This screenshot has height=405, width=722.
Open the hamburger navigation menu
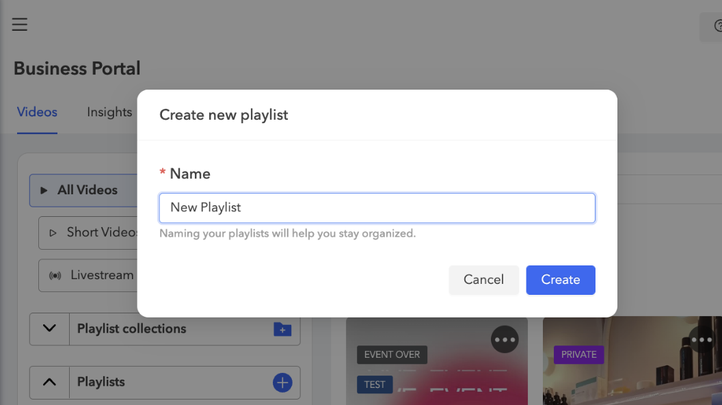point(19,25)
